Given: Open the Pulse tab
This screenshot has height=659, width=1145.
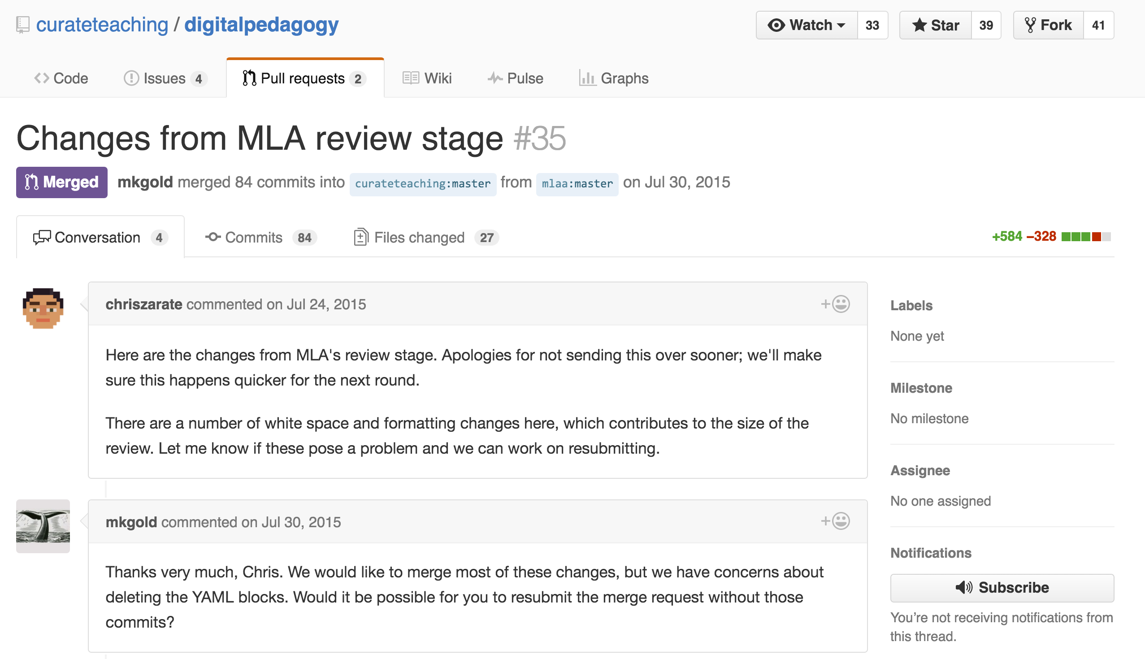Looking at the screenshot, I should point(515,78).
